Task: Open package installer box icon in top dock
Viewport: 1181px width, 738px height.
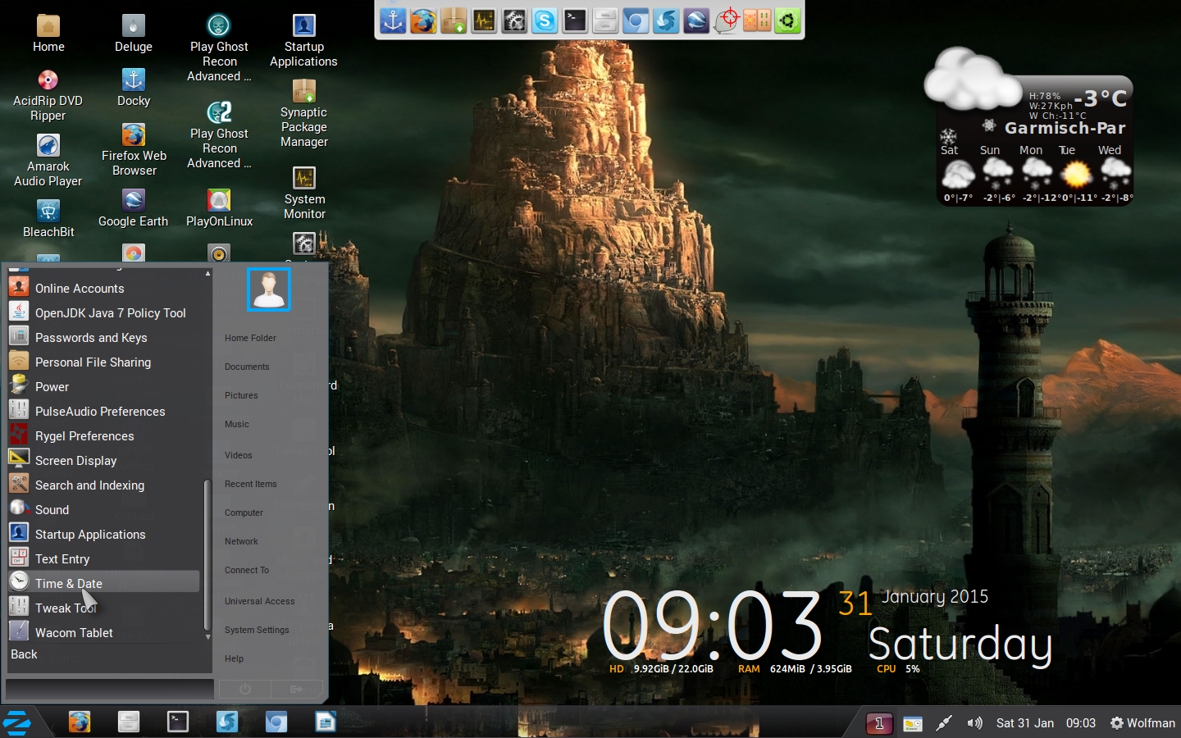Action: (x=454, y=20)
